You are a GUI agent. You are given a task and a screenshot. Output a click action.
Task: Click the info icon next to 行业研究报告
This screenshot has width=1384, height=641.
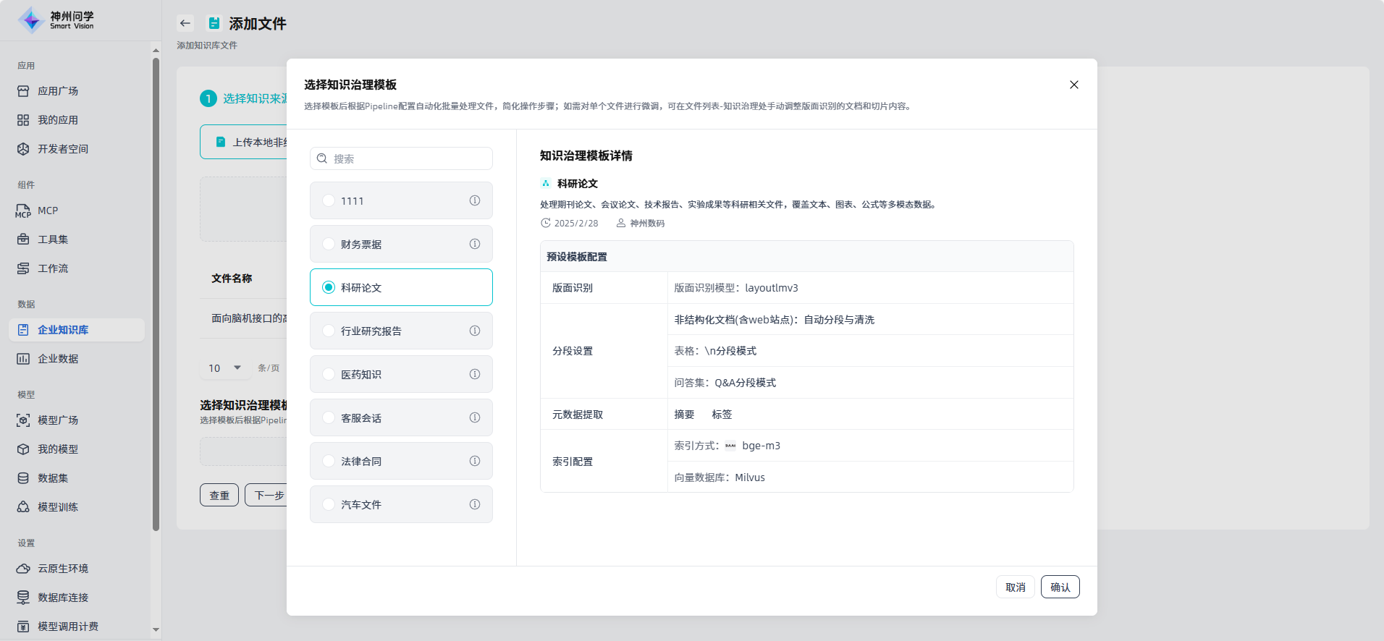point(475,331)
